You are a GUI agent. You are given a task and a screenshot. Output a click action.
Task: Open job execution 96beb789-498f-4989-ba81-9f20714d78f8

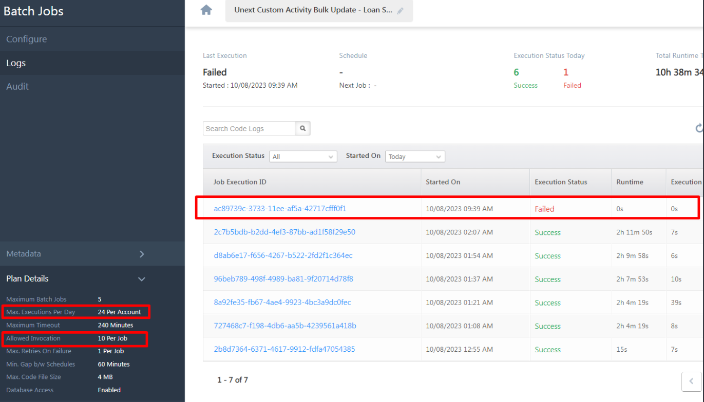tap(283, 279)
